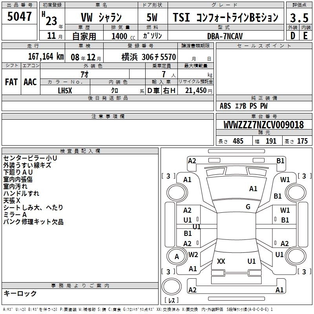Select the note ミラーA
The height and width of the screenshot is (314, 314).
pos(15,214)
